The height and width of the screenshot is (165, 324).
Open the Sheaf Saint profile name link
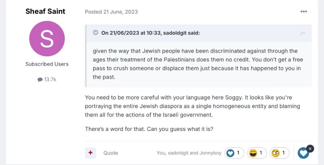point(45,11)
